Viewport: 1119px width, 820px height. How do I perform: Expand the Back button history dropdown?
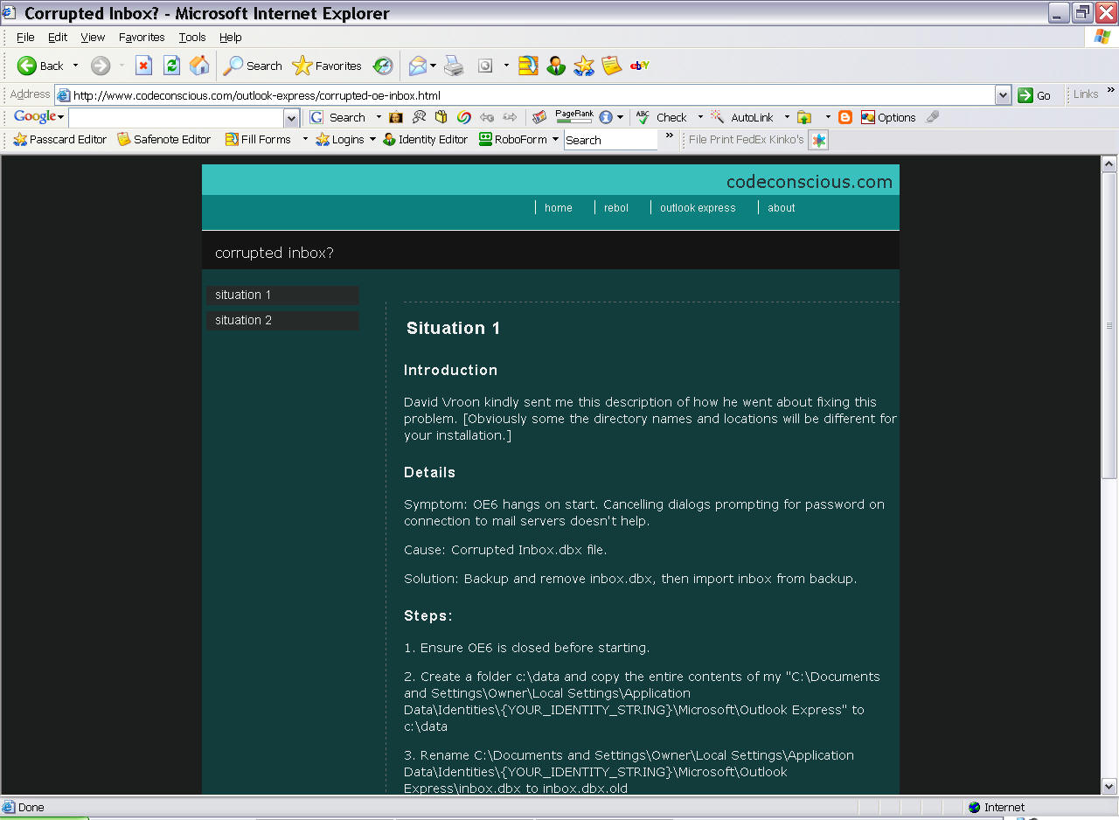point(75,66)
